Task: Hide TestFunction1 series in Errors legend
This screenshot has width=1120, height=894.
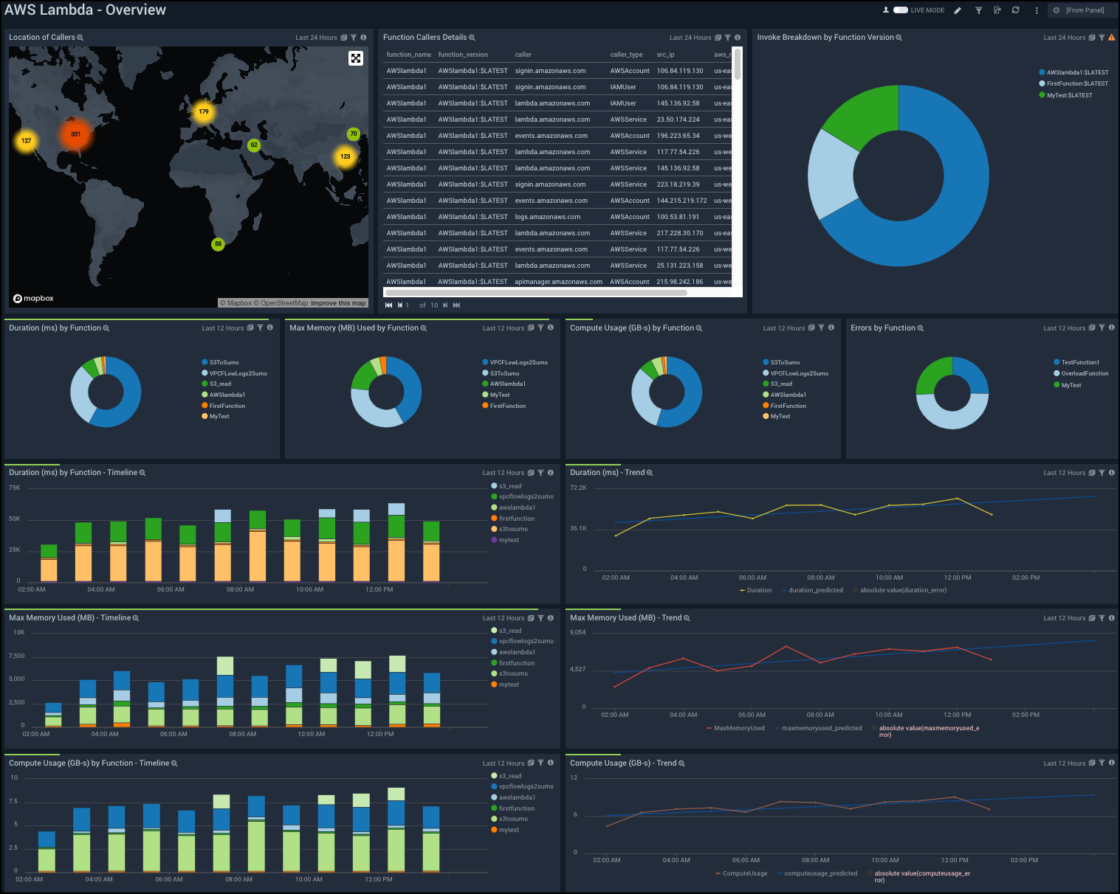Action: 1079,362
